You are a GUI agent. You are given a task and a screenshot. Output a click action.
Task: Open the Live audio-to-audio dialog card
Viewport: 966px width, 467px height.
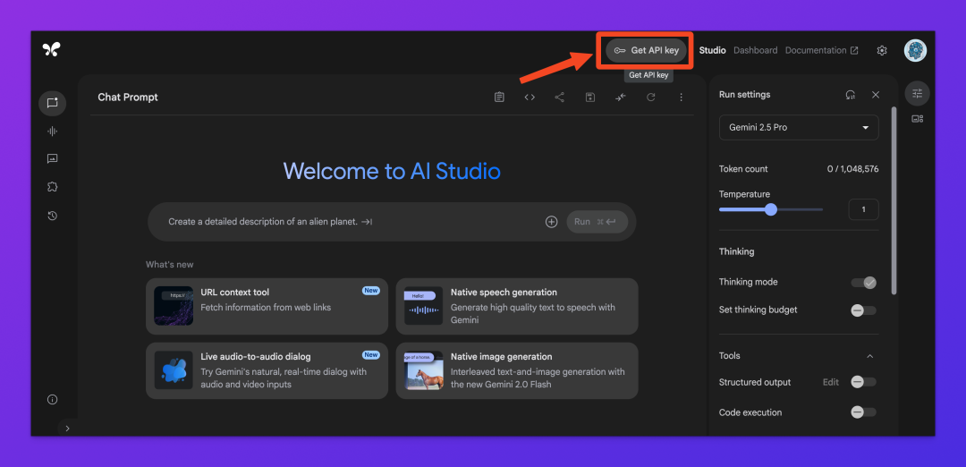tap(267, 371)
